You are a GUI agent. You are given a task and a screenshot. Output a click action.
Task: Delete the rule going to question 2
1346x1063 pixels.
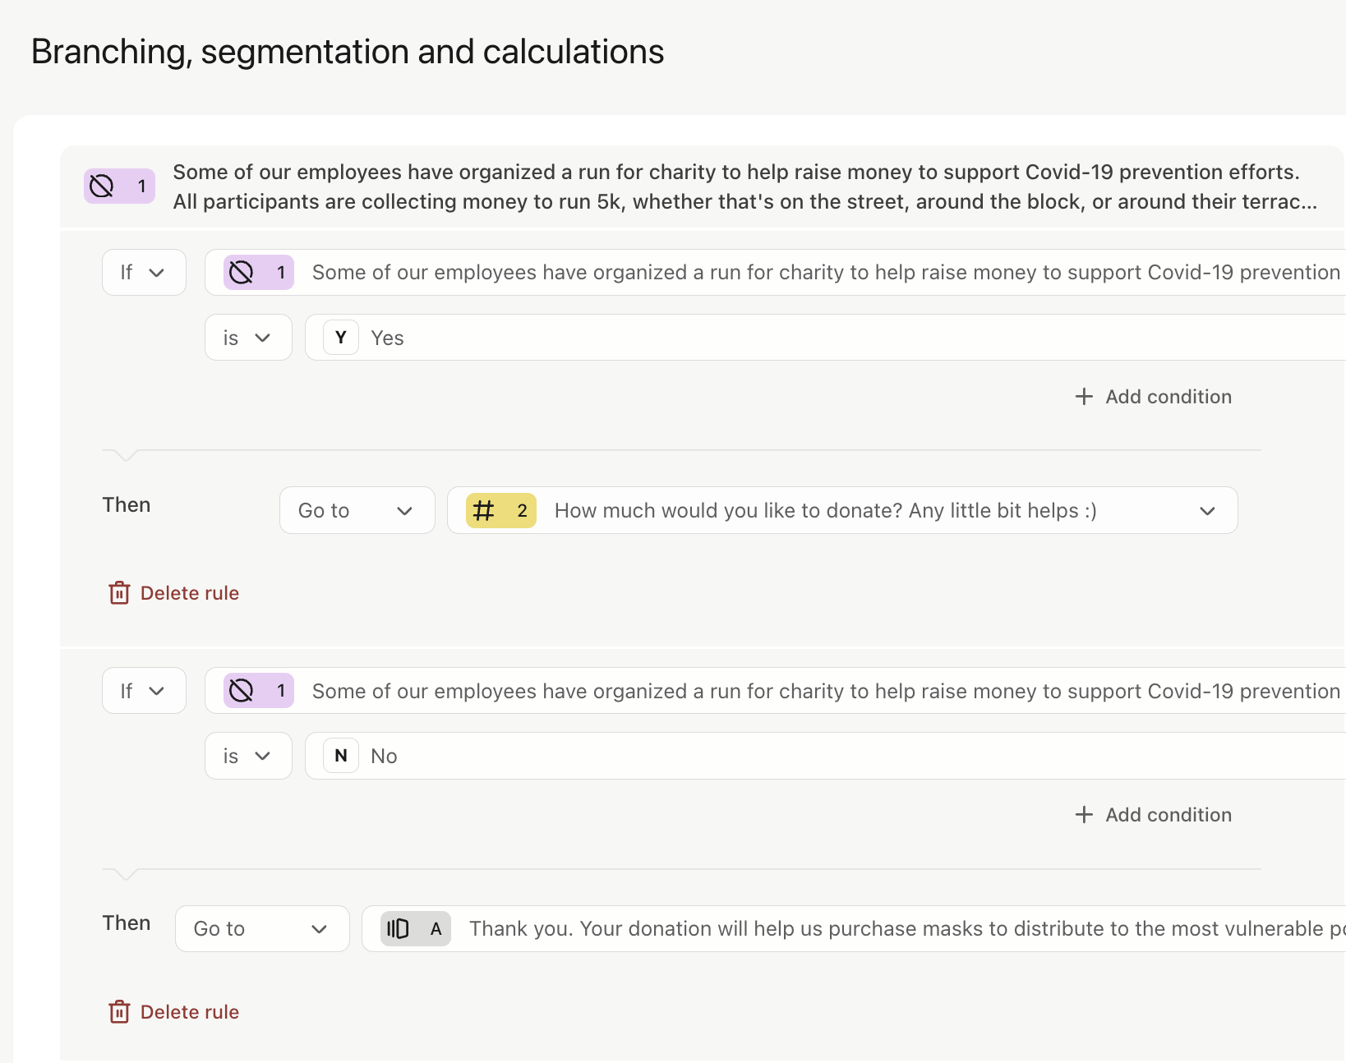click(173, 593)
